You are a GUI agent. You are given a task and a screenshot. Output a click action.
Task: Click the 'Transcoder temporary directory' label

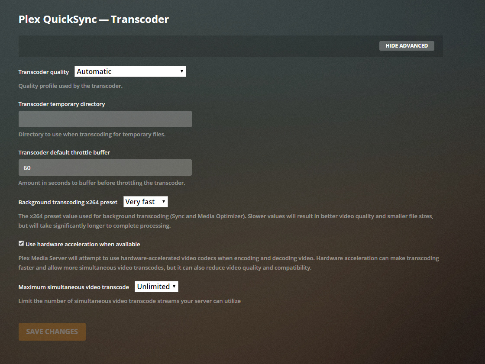tap(61, 104)
